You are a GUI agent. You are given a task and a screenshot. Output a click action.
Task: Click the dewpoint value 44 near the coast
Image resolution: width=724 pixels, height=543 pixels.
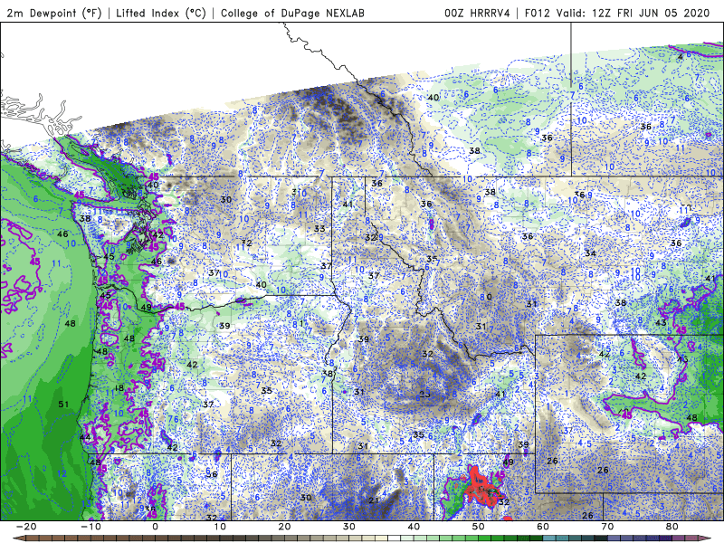coord(85,437)
